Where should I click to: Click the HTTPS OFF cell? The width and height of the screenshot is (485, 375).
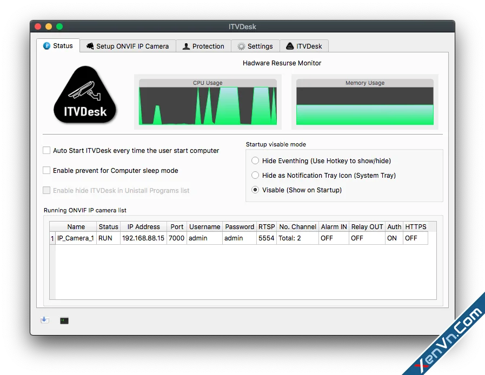click(415, 238)
